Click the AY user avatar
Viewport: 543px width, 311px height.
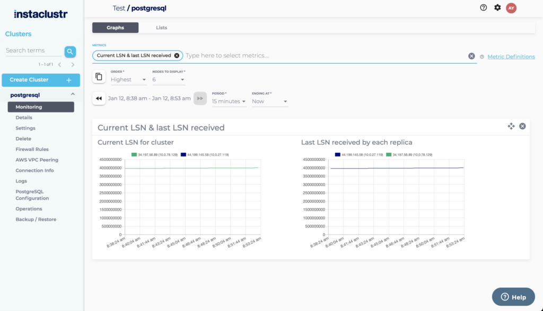click(x=511, y=7)
